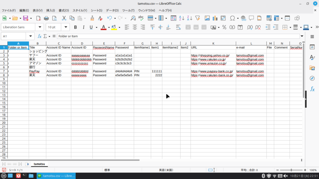The image size is (319, 179).
Task: Click the red font color swatch
Action: 103,27
